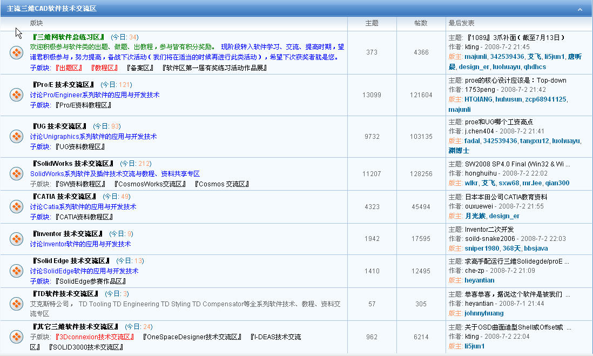Click the forum status icon beside 其它三维软件技术交流区

click(x=16, y=337)
